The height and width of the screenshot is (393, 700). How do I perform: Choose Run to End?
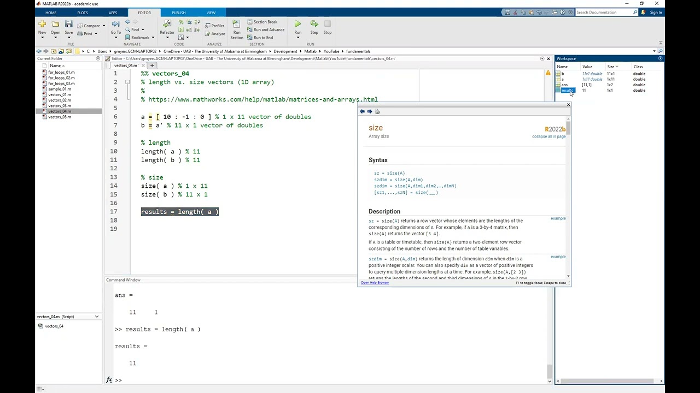[x=260, y=38]
